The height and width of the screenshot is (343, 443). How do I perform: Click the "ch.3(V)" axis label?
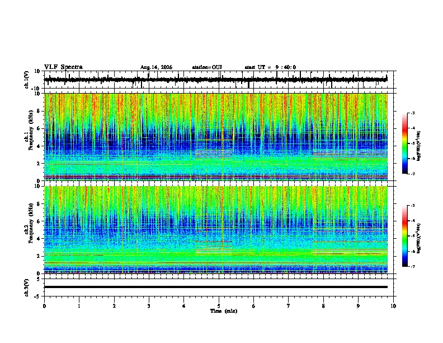pyautogui.click(x=27, y=288)
